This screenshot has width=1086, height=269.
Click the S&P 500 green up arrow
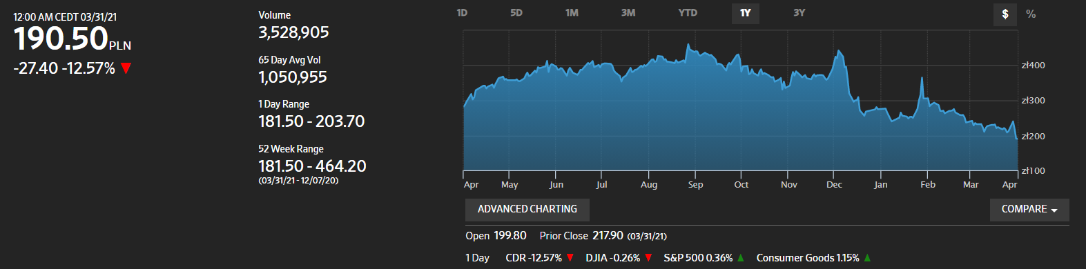(741, 258)
